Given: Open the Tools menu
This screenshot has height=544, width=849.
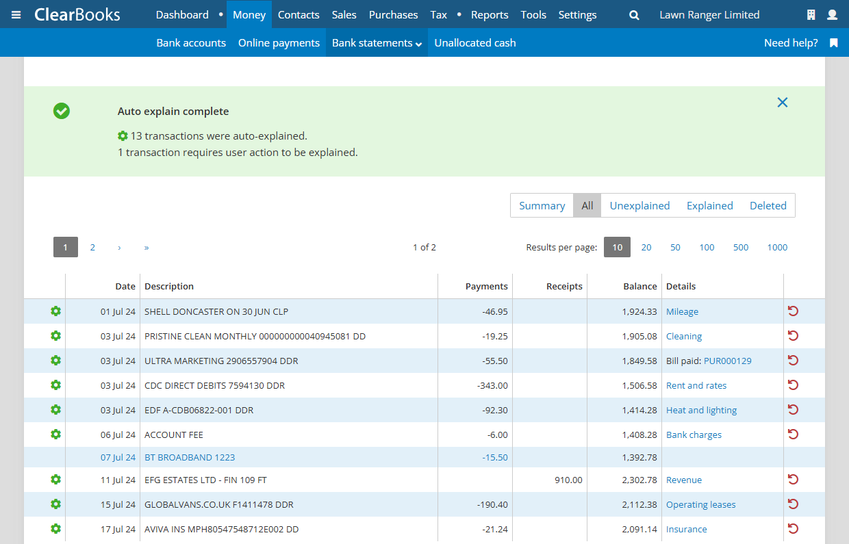Looking at the screenshot, I should pyautogui.click(x=533, y=14).
